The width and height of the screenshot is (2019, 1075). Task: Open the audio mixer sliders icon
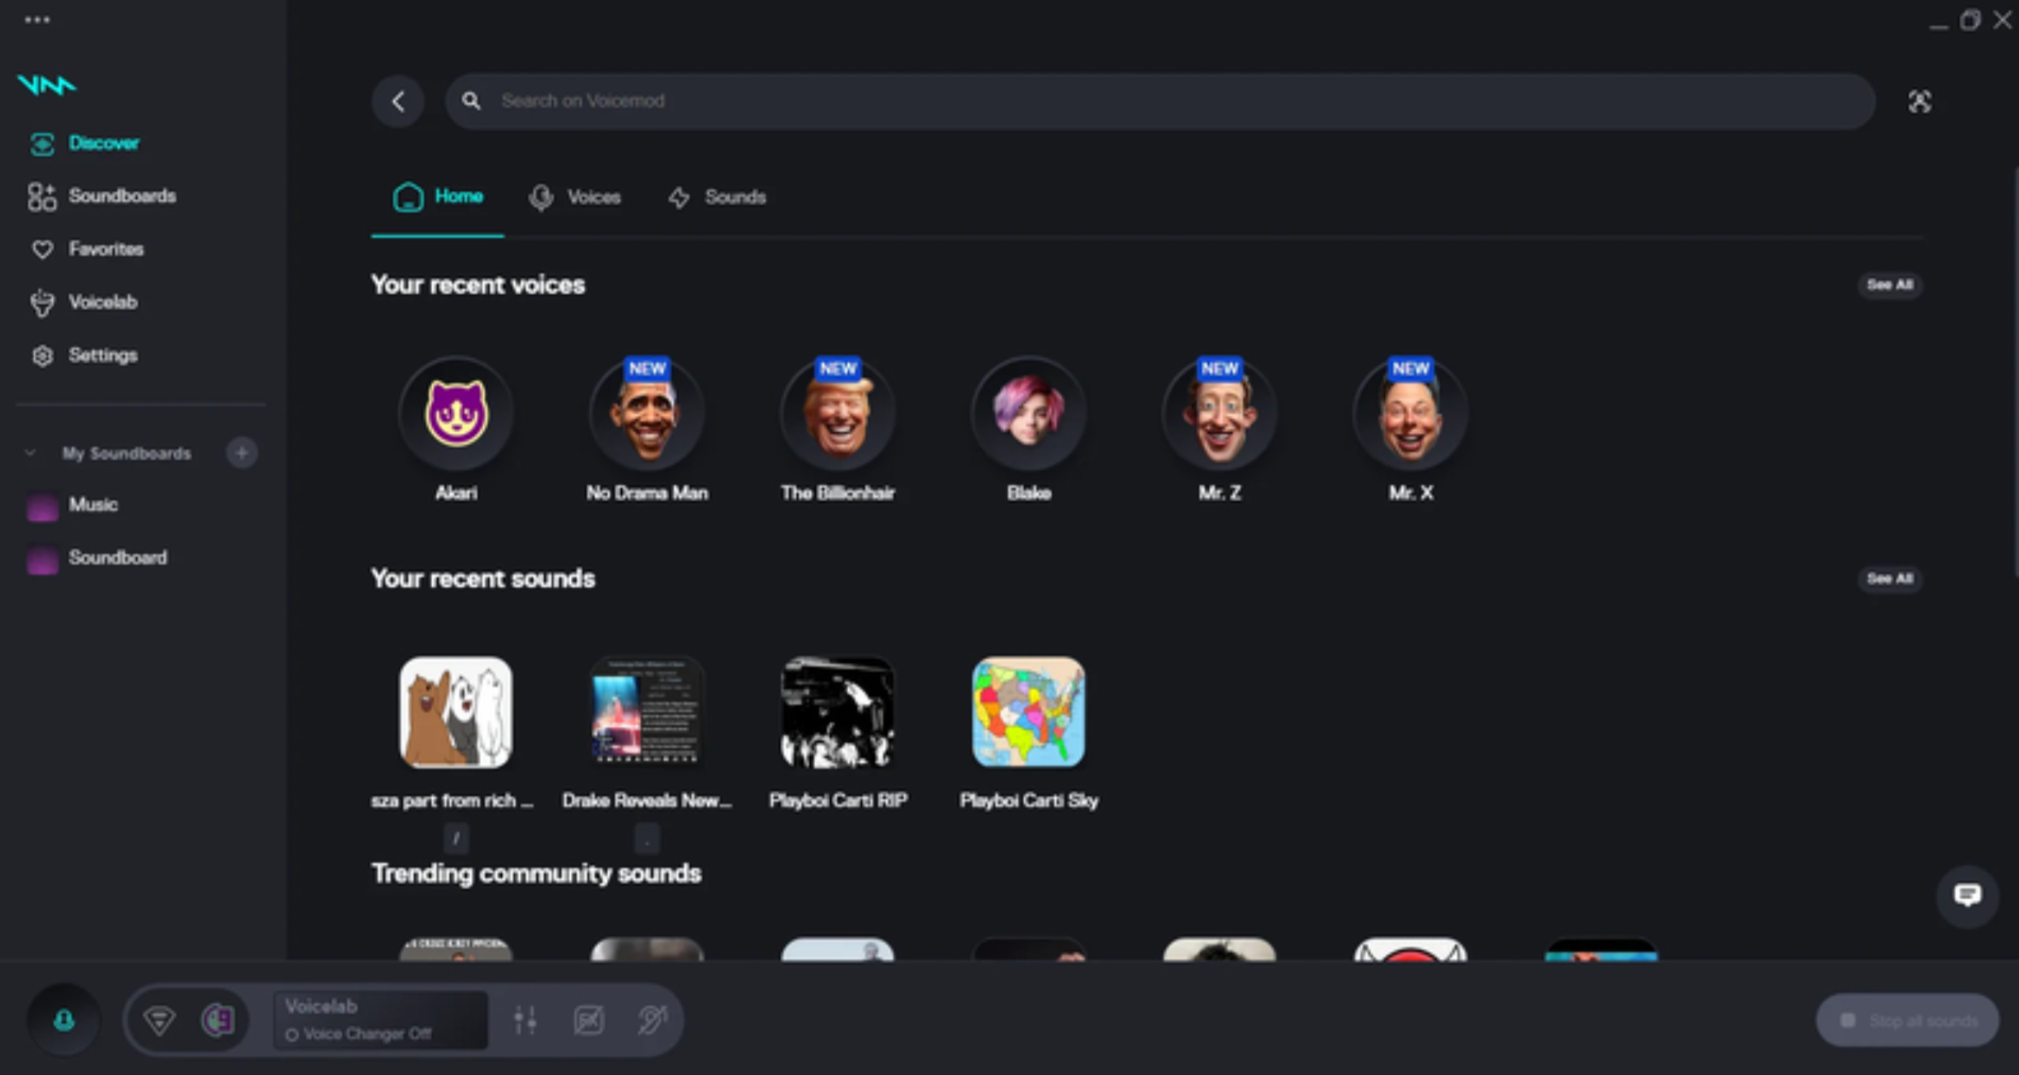pyautogui.click(x=525, y=1020)
